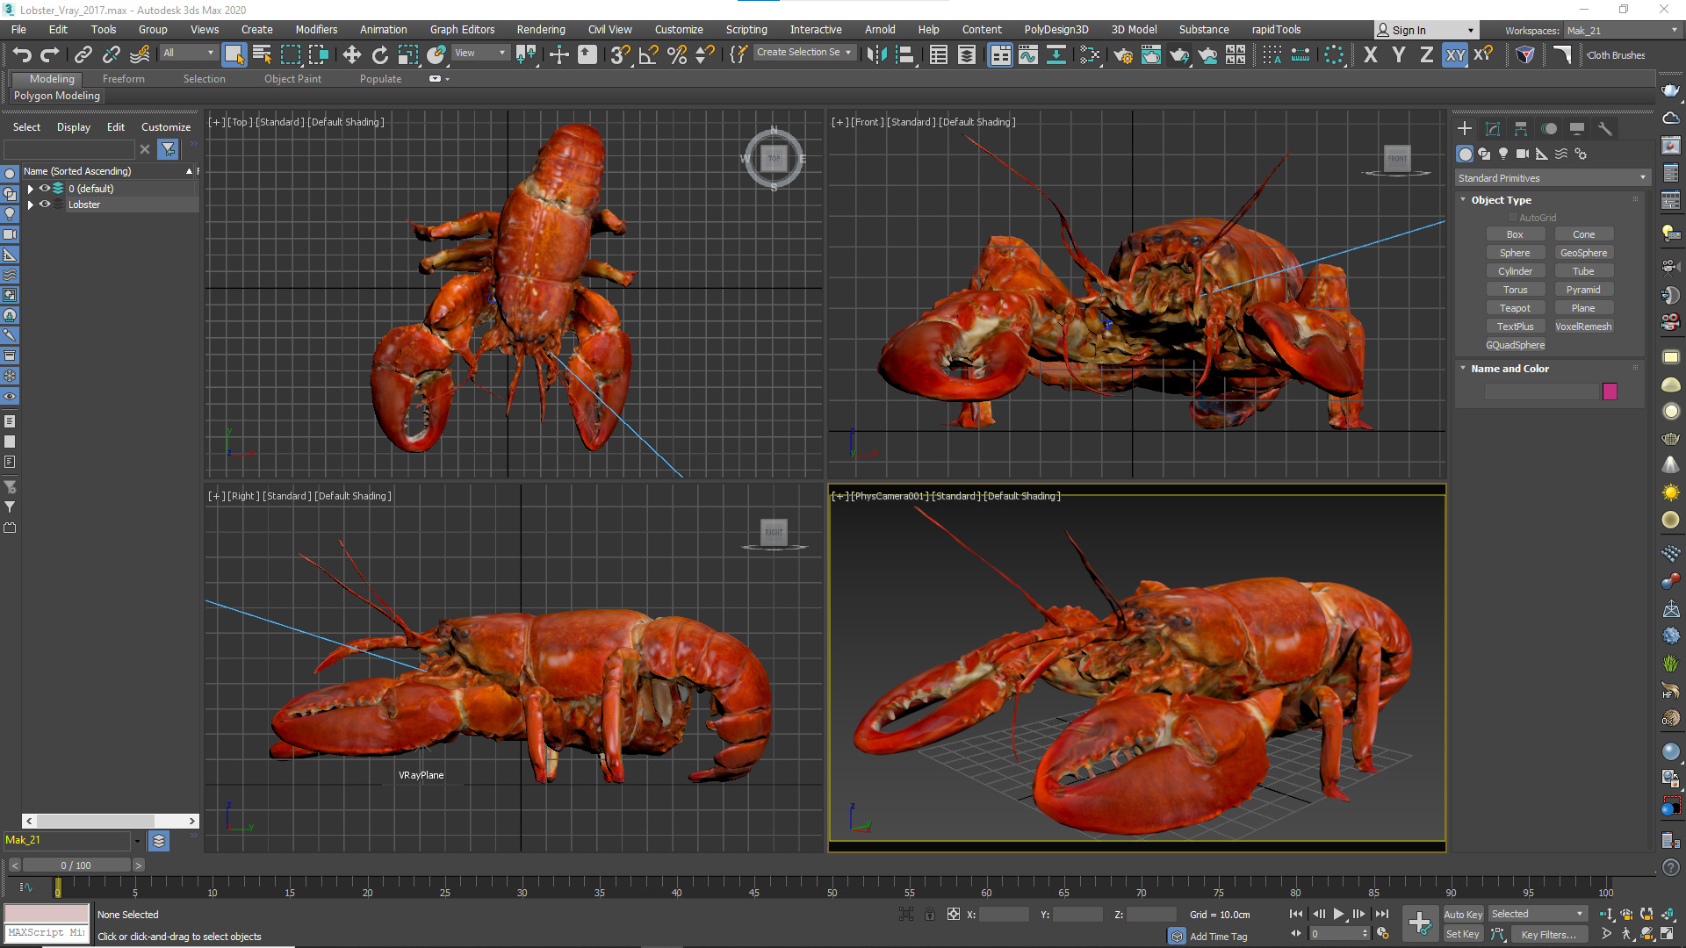Click the Sphere primitive button
The image size is (1686, 948).
1515,253
